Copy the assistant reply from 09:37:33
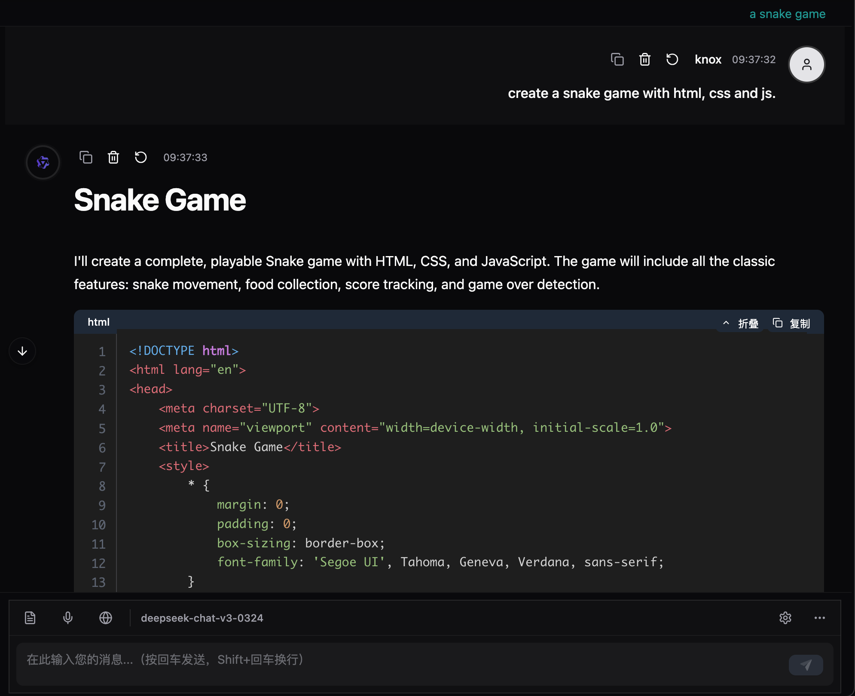855x696 pixels. coord(86,157)
